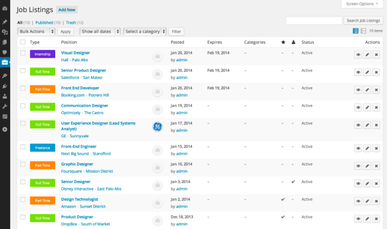Open the Dashboard icon in sidebar
The width and height of the screenshot is (387, 229).
pyautogui.click(x=5, y=9)
